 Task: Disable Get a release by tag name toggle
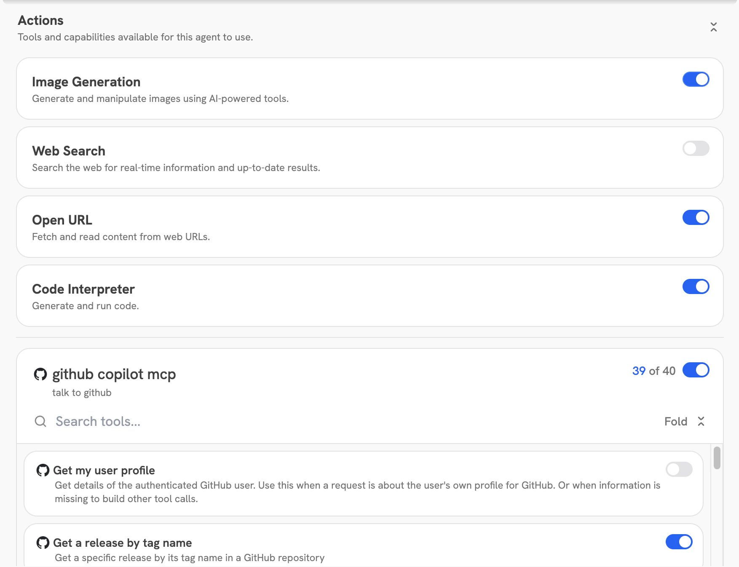[x=679, y=542]
